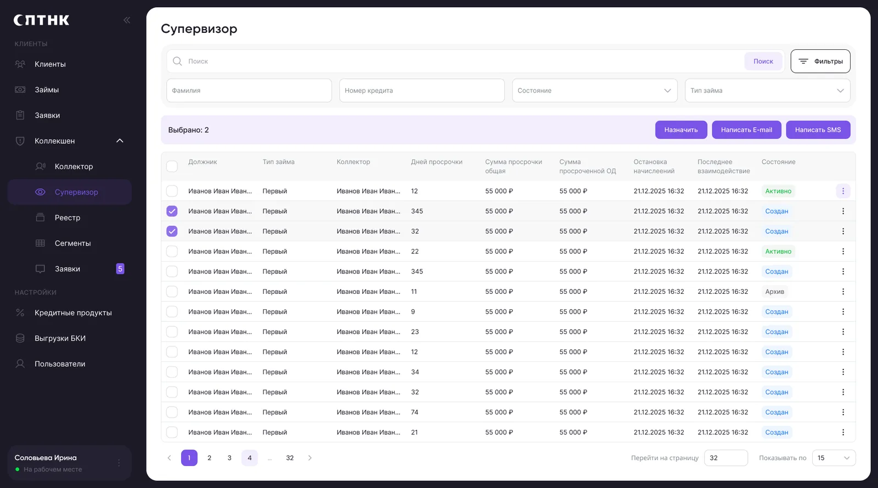Click the Займы money icon
878x488 pixels.
coord(20,89)
